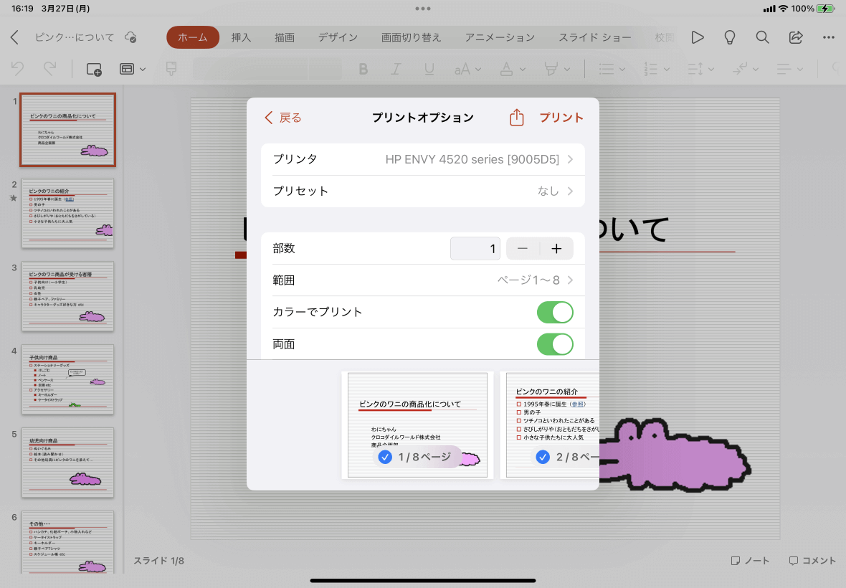
Task: Open the 範囲 page range row
Action: pyautogui.click(x=423, y=280)
